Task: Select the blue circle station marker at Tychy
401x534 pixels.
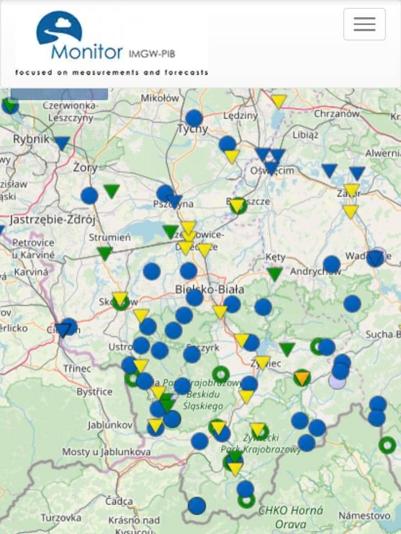Action: tap(194, 118)
